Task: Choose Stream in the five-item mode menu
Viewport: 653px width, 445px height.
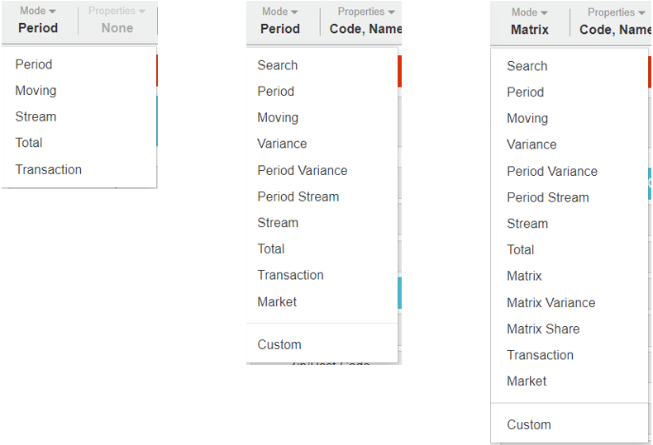Action: point(36,116)
